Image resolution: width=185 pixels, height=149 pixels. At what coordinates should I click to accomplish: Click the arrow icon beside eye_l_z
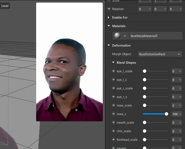point(113,80)
